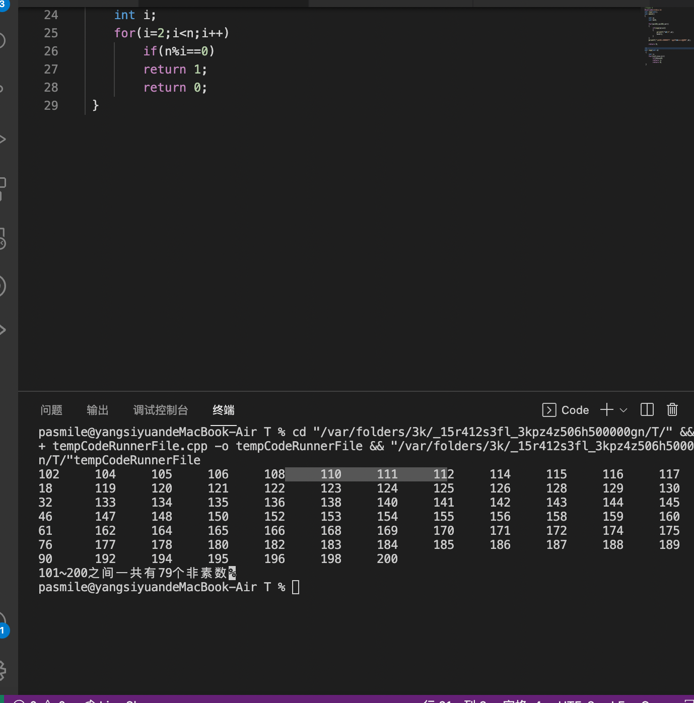Expand the terminal launch profile chevron

[623, 410]
